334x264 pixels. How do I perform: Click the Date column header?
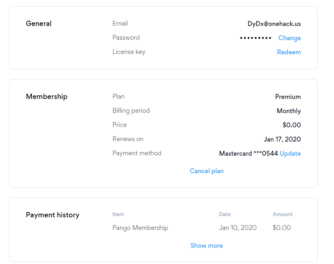pyautogui.click(x=225, y=214)
